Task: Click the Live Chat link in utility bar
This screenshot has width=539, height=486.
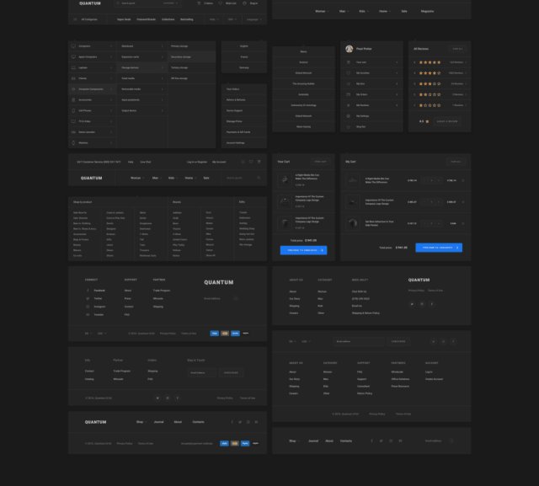Action: (x=146, y=162)
